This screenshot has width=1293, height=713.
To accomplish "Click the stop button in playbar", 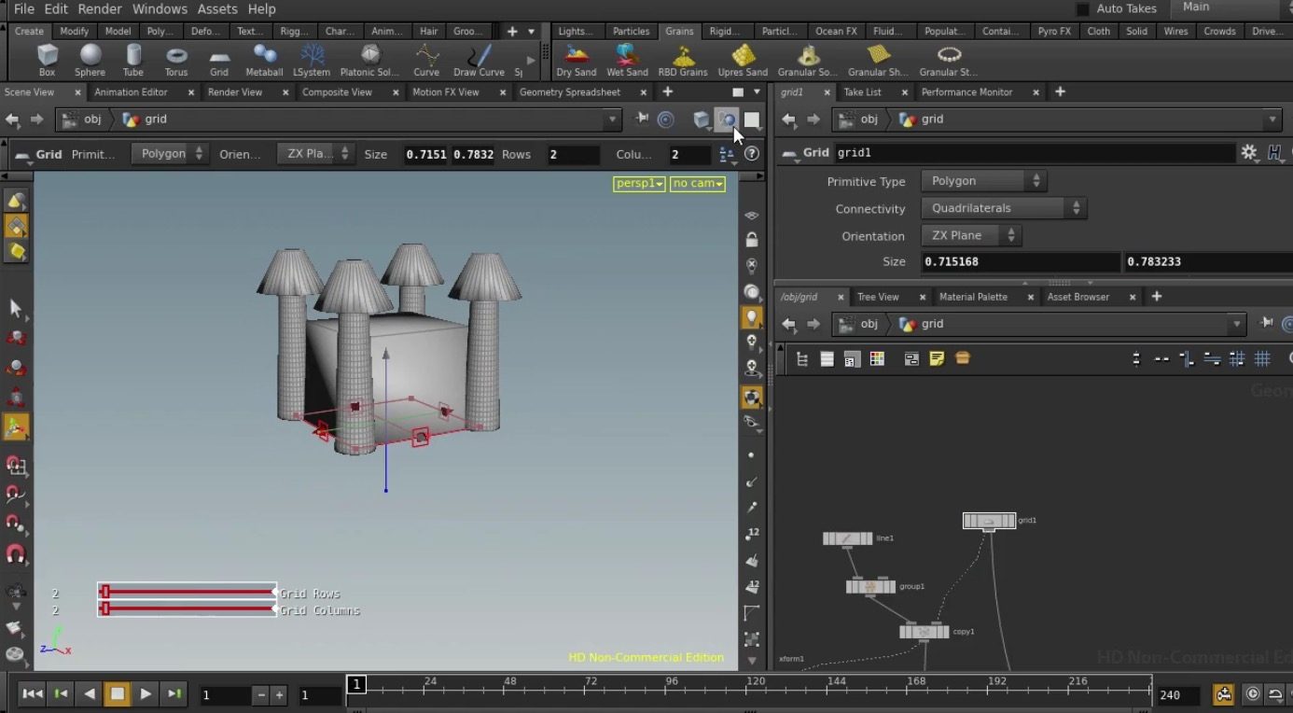I will (118, 693).
